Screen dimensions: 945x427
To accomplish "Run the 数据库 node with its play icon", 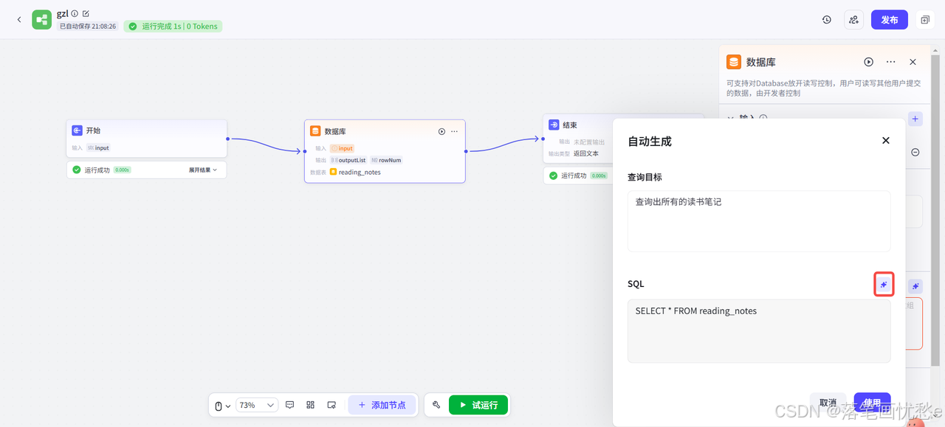I will click(441, 131).
